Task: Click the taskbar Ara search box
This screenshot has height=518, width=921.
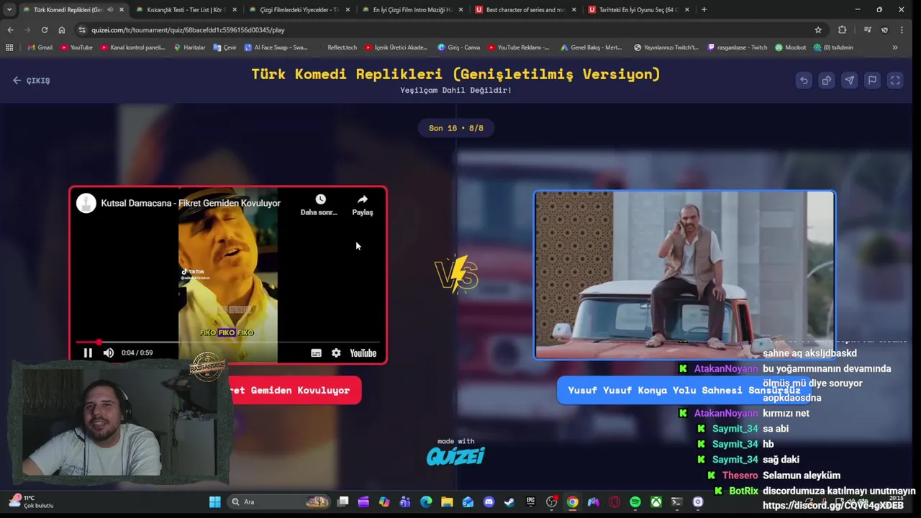Action: 279,501
